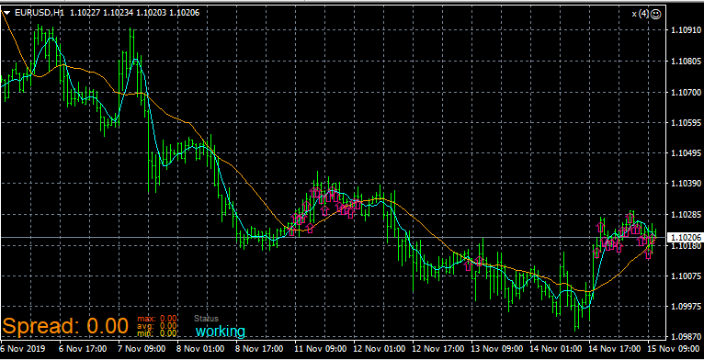Image resolution: width=704 pixels, height=360 pixels.
Task: Click the smiley face expert advisor icon
Action: [x=655, y=14]
